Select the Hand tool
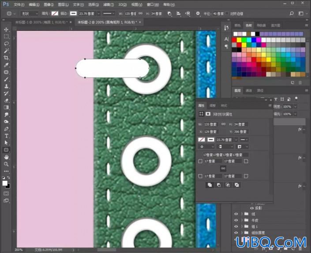311x253 pixels. tap(6, 157)
